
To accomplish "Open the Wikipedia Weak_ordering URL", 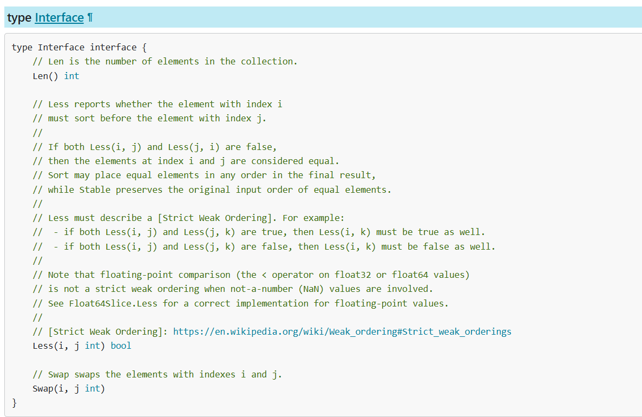I will (342, 331).
